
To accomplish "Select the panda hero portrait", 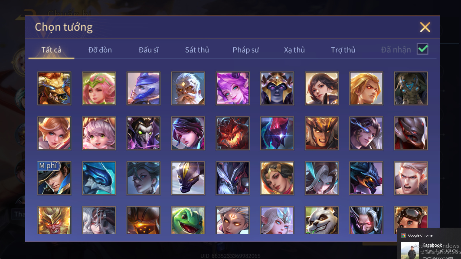I will click(322, 220).
